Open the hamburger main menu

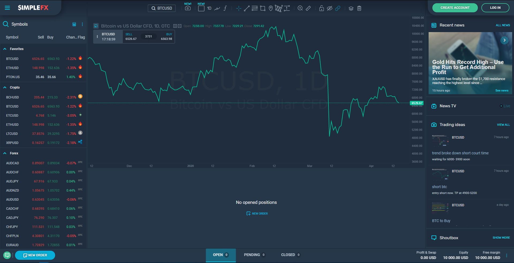[x=7, y=8]
